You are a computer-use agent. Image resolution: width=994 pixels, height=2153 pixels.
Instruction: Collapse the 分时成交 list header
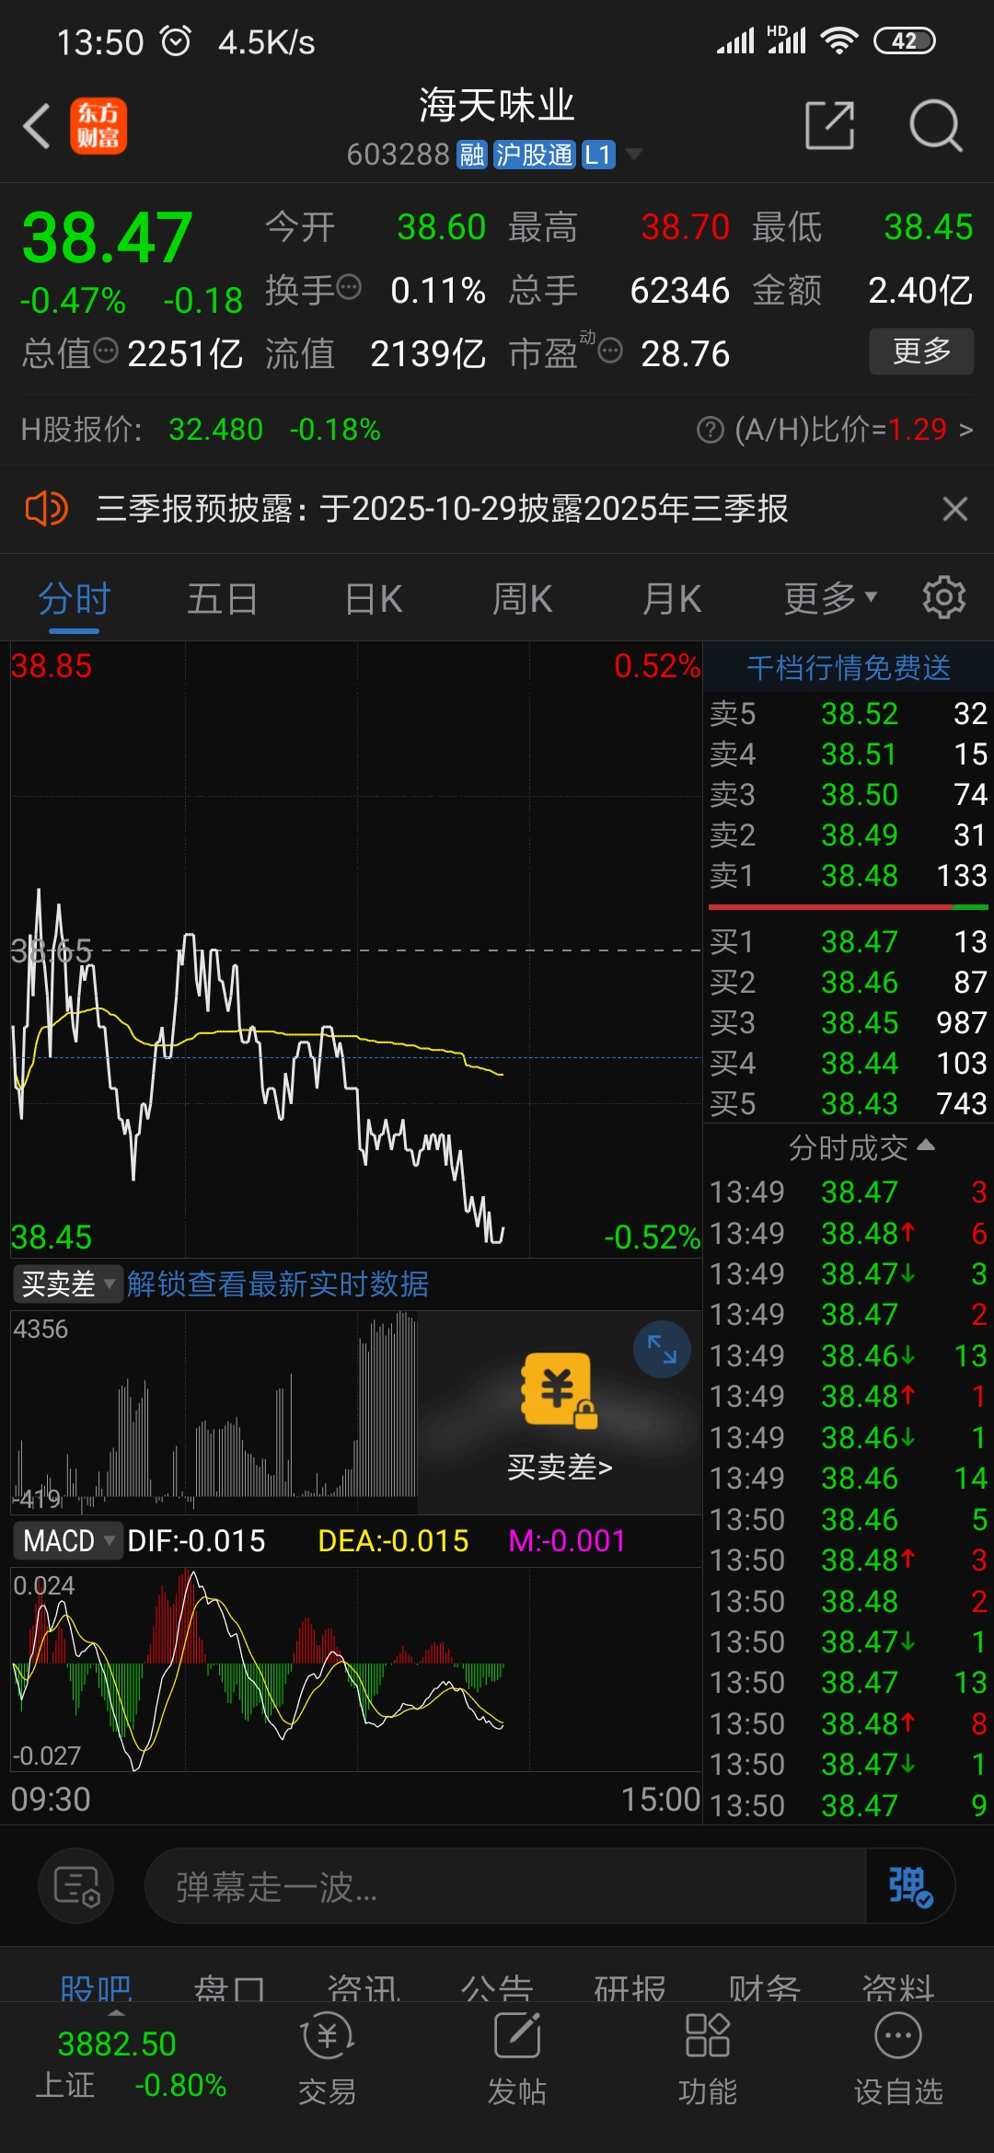[x=861, y=1147]
